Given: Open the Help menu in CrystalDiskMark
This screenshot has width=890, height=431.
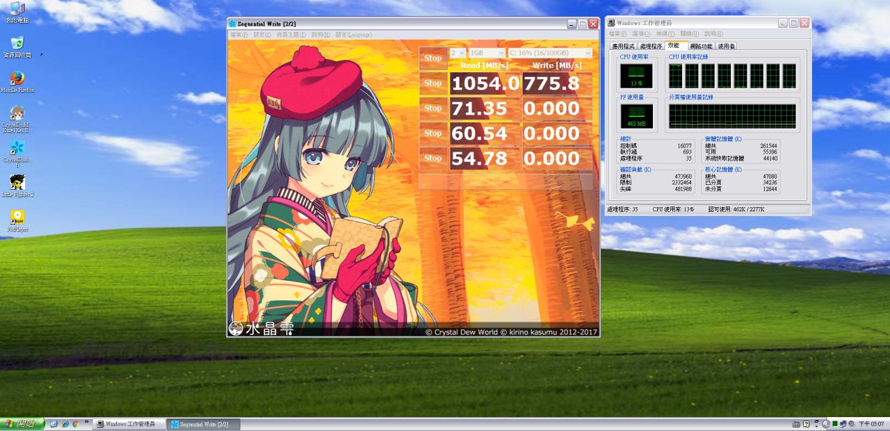Looking at the screenshot, I should pyautogui.click(x=321, y=35).
